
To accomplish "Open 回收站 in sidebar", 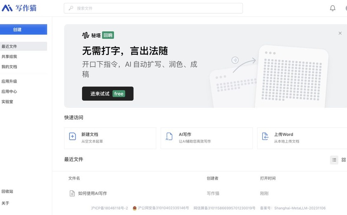I will coord(7,191).
